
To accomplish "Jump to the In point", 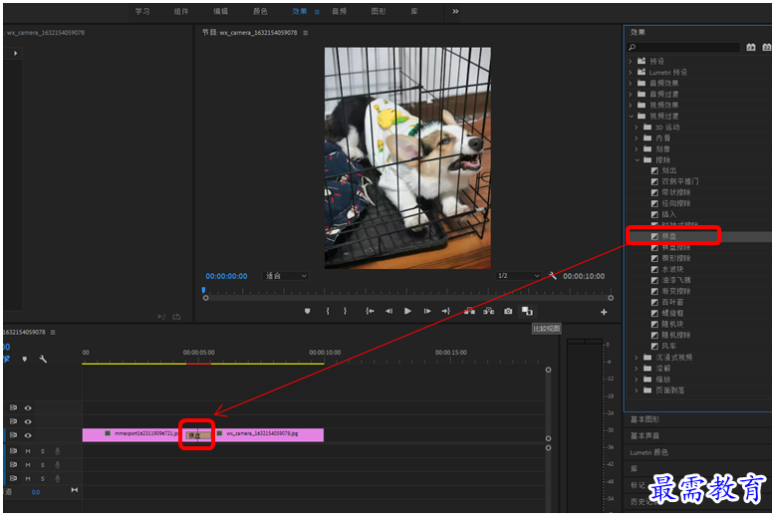I will (x=370, y=311).
